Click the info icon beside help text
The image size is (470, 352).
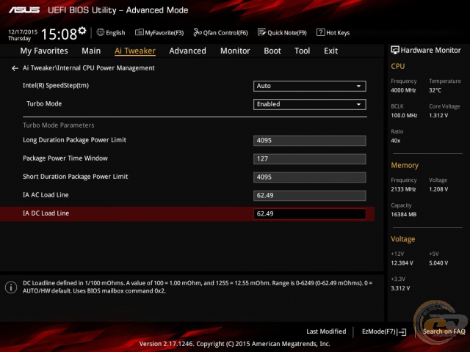(11, 287)
